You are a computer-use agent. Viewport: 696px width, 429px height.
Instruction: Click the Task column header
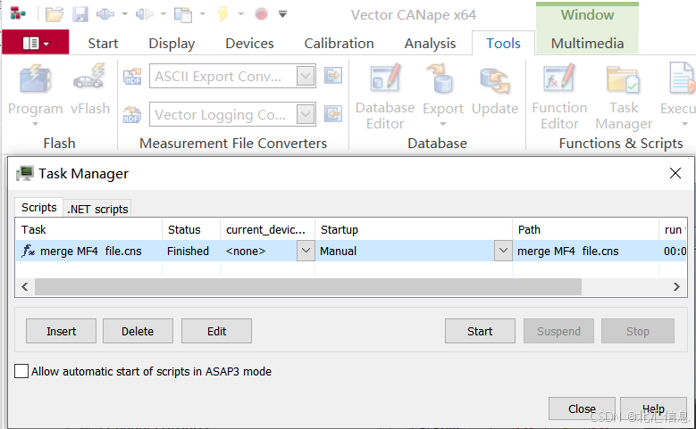click(88, 229)
